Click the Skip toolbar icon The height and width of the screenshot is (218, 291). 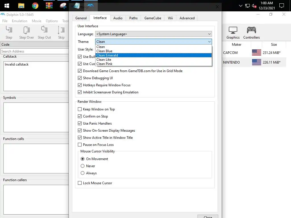click(x=61, y=32)
